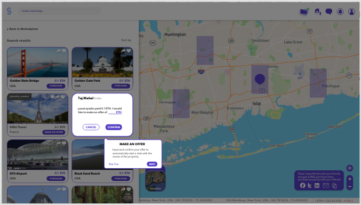Purchase the Golden Gate Park property
361x205 pixels.
click(121, 86)
